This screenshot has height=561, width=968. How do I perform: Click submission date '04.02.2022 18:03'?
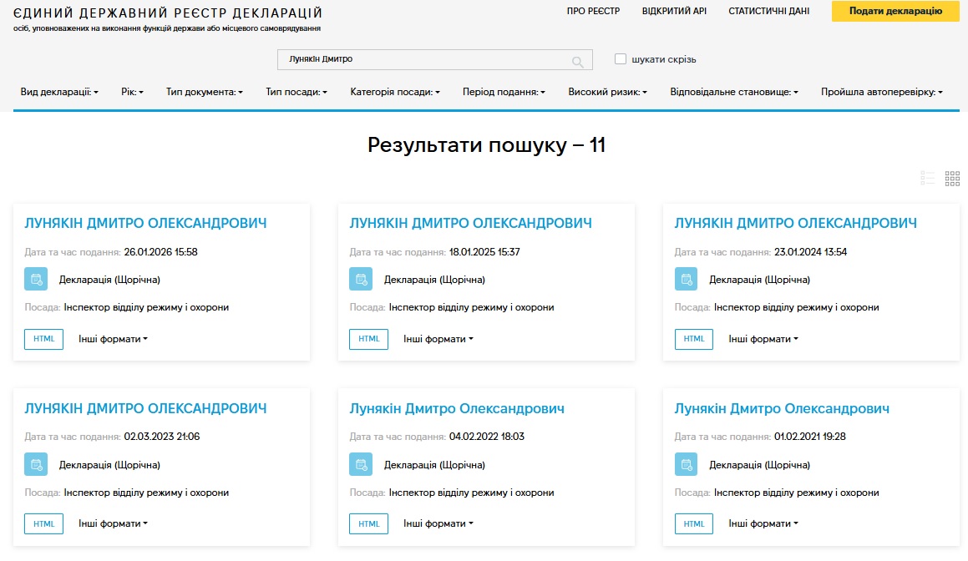pos(486,437)
